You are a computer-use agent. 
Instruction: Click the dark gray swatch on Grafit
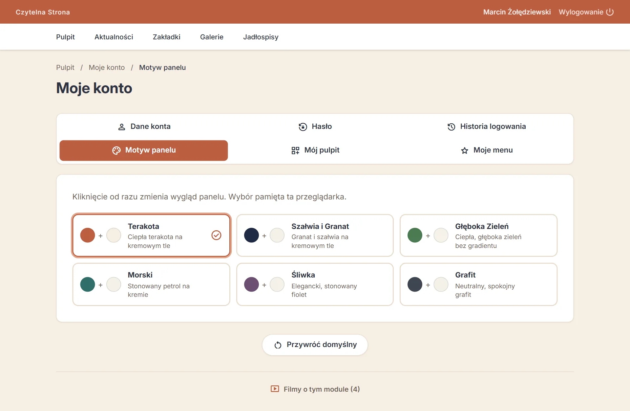coord(415,284)
